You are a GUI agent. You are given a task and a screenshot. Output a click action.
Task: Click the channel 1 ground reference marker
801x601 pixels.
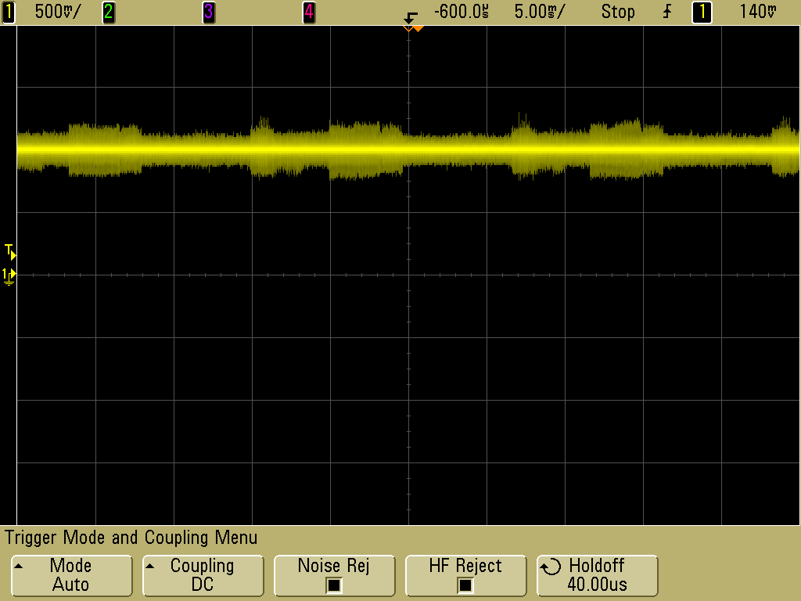(x=9, y=275)
